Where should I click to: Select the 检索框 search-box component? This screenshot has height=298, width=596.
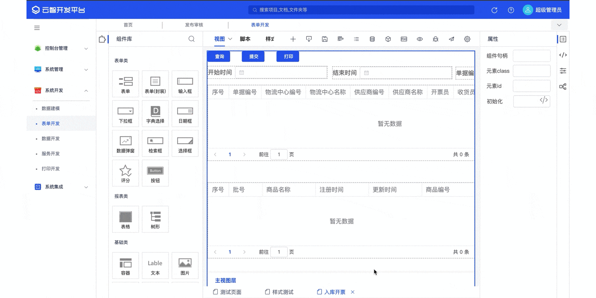tap(155, 144)
